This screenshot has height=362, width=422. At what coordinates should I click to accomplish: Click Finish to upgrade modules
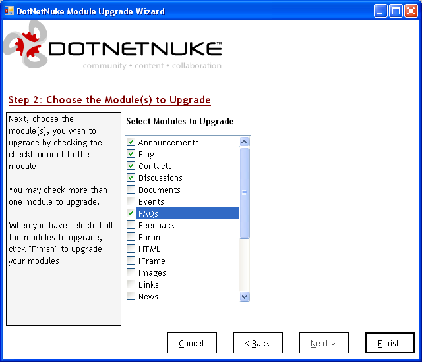[390, 343]
